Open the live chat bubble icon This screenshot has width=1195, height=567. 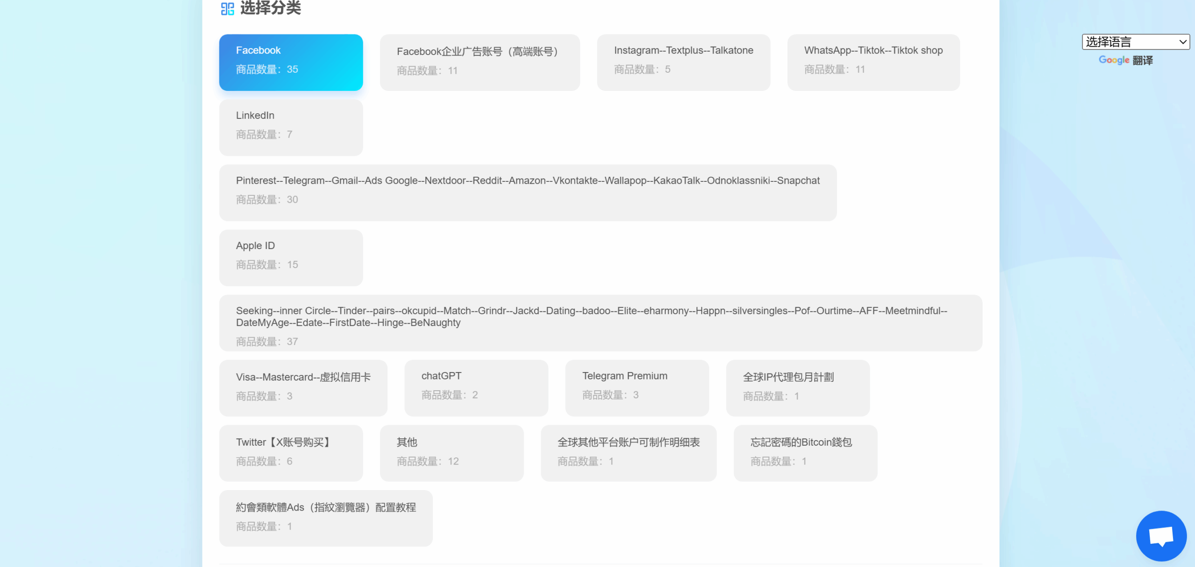pyautogui.click(x=1161, y=536)
